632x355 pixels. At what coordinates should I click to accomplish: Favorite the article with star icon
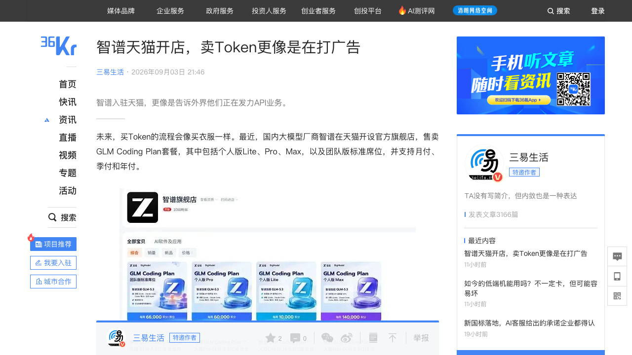click(x=271, y=338)
